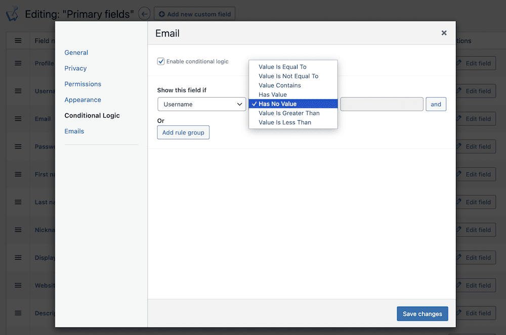This screenshot has width=506, height=335.
Task: Switch to the Privacy tab
Action: [x=75, y=68]
